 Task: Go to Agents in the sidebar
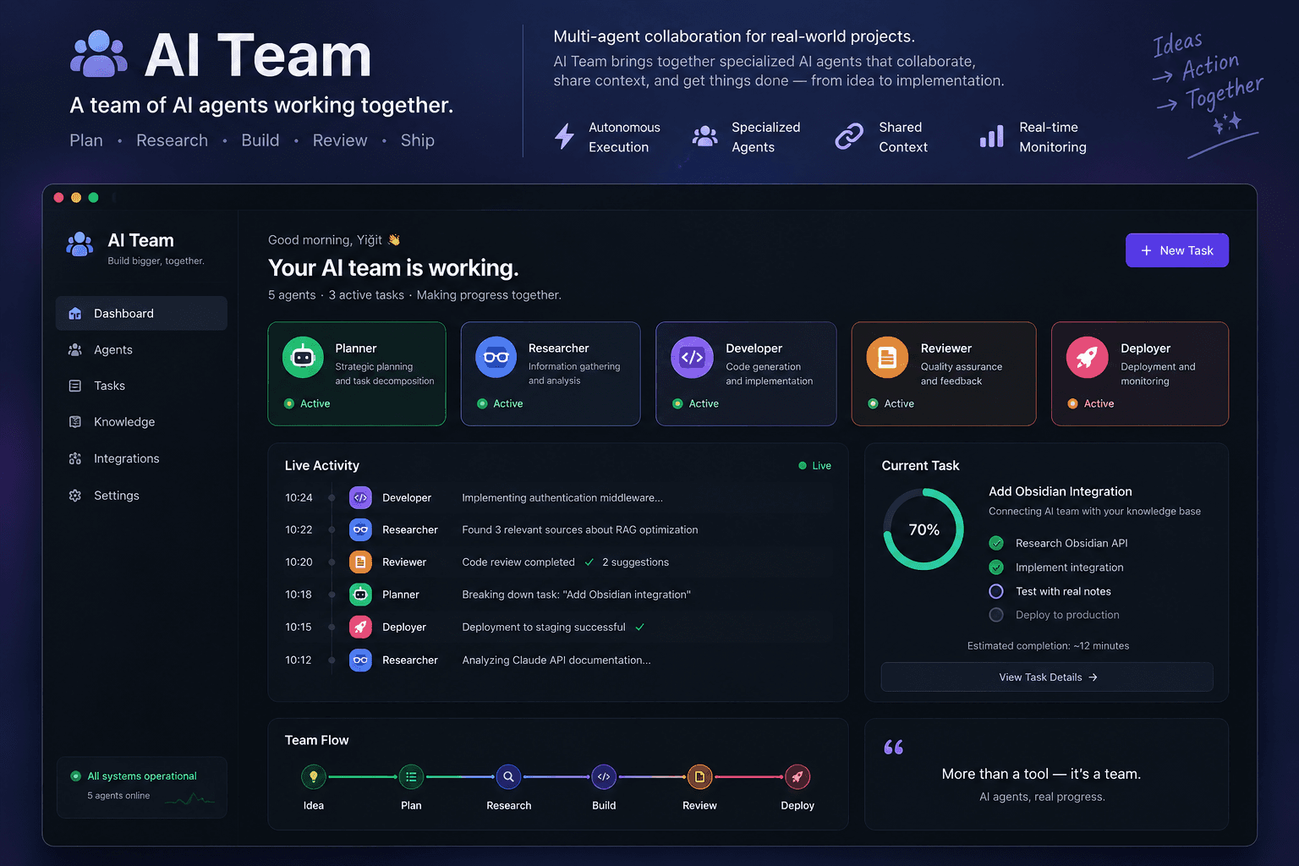coord(141,349)
